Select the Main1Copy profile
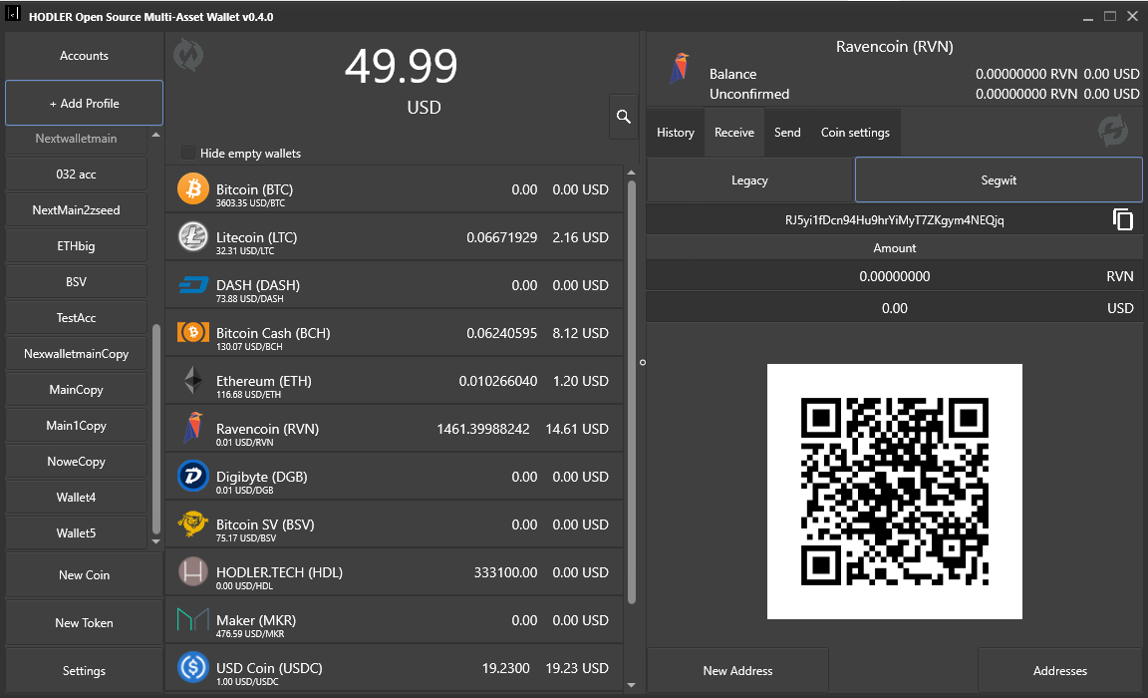This screenshot has width=1148, height=698. click(76, 426)
